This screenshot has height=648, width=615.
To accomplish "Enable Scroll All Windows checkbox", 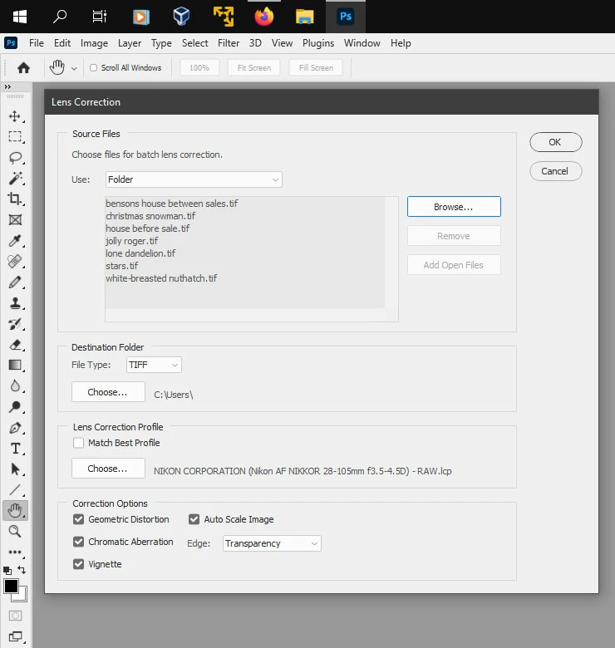I will click(93, 67).
